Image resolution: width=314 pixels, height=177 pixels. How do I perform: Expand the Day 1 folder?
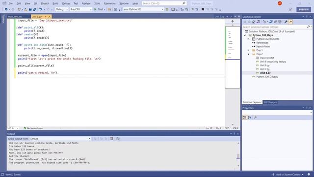[248, 50]
